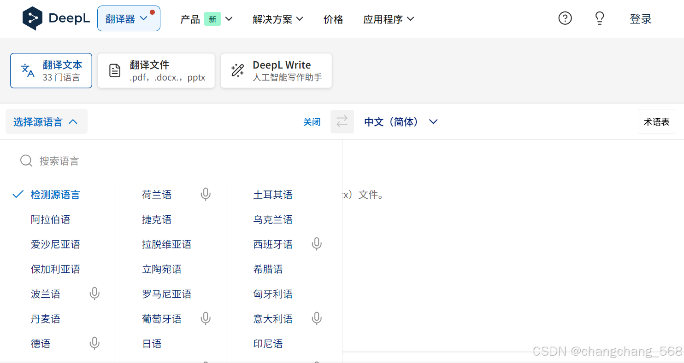Image resolution: width=684 pixels, height=363 pixels.
Task: Open the 价格 page
Action: (x=333, y=19)
